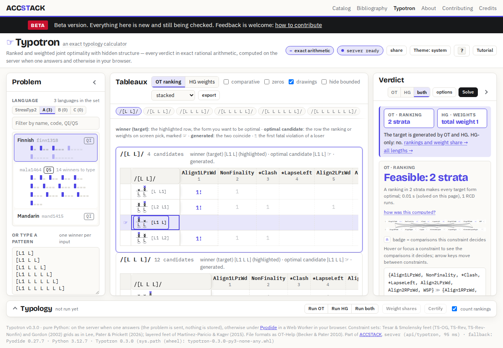Uncheck the drawings checkbox
This screenshot has width=503, height=348.
coord(291,82)
